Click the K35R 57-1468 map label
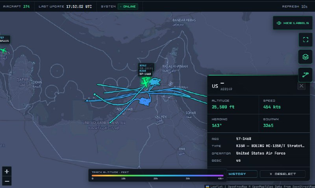315x188 pixels. 145,73
